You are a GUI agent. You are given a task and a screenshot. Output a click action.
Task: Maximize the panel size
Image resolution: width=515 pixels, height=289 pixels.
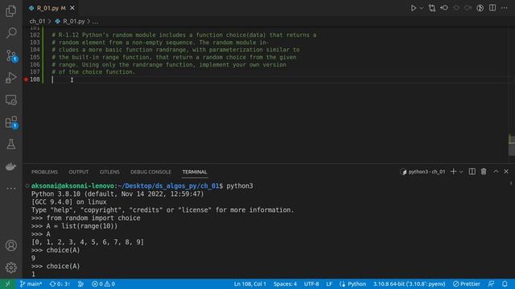pyautogui.click(x=496, y=172)
